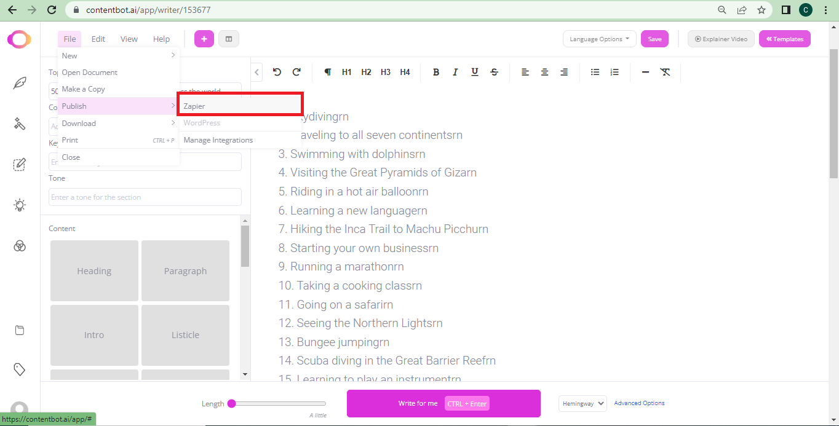Open the lightbulb ideas panel
Image resolution: width=839 pixels, height=426 pixels.
(x=20, y=205)
